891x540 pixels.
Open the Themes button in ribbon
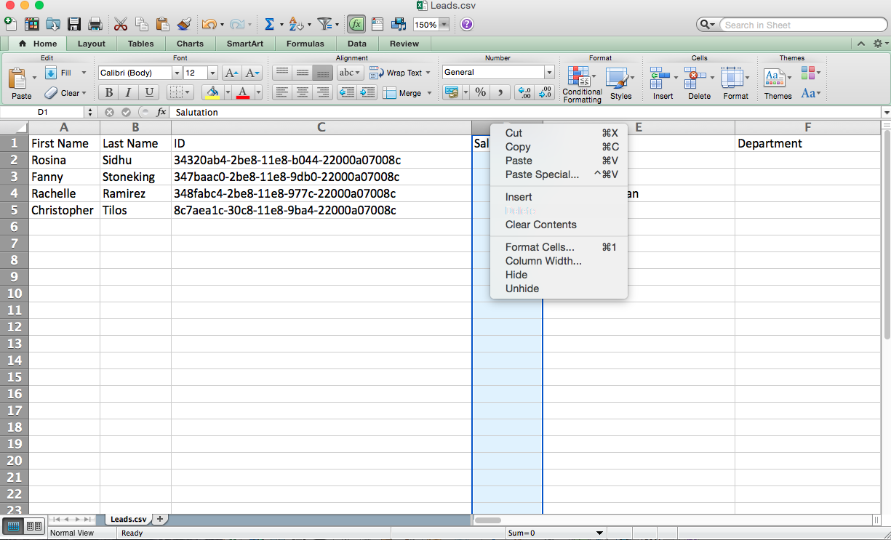click(778, 84)
